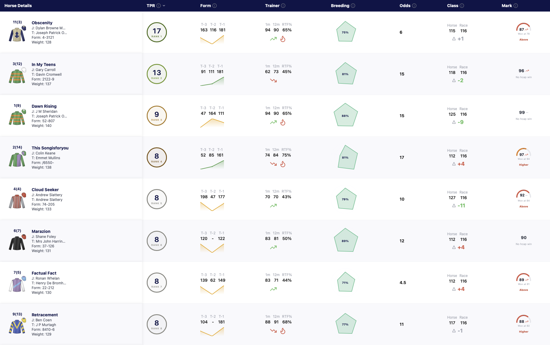550x345 pixels.
Task: Open the horse name Obscenity
Action: coord(42,23)
